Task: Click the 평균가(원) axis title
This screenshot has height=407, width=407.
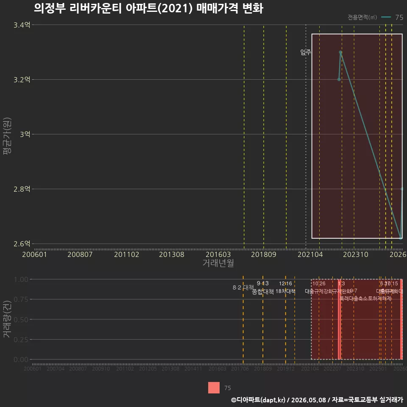Action: (x=7, y=136)
